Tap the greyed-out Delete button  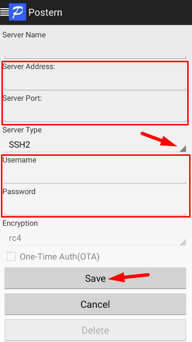click(95, 330)
